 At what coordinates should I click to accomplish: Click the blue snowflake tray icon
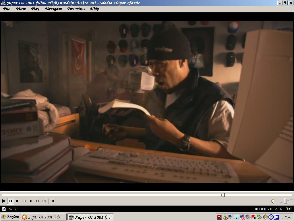tap(237, 217)
